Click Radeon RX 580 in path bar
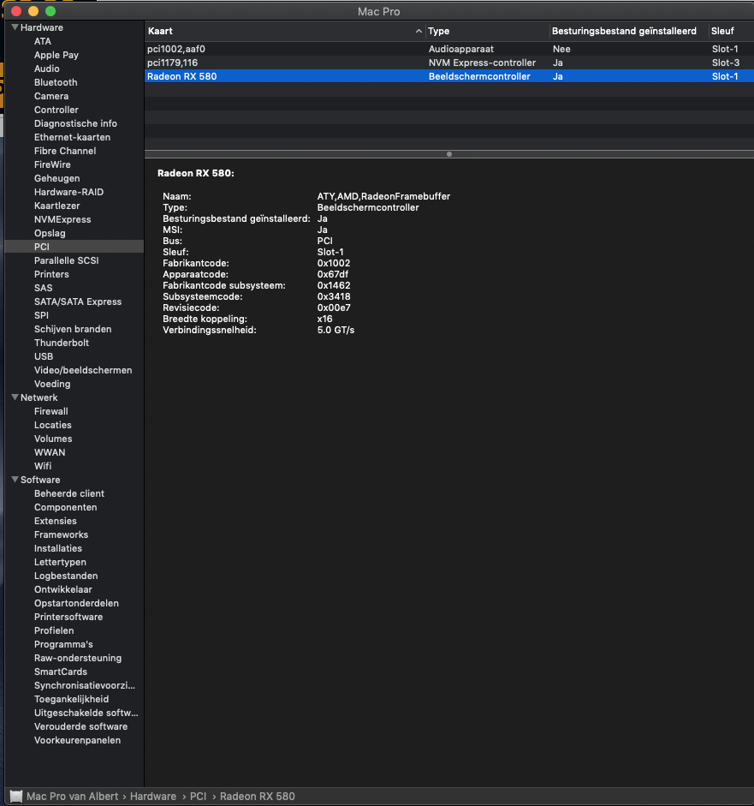The width and height of the screenshot is (754, 806). (258, 797)
